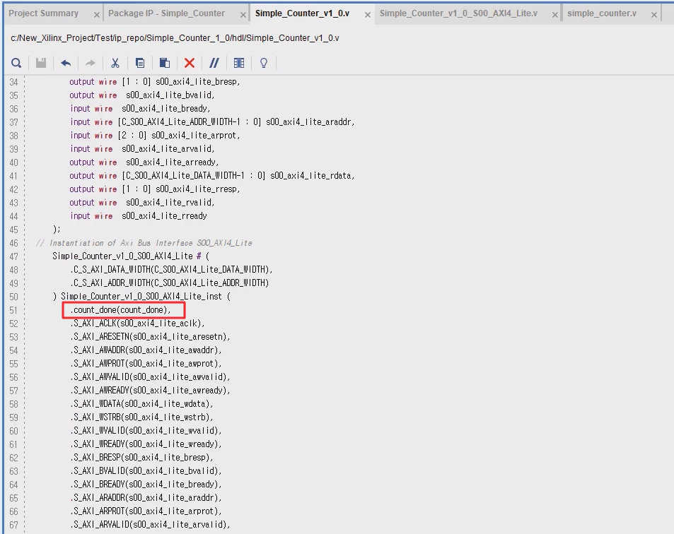This screenshot has width=674, height=534.
Task: Click .S_AXI_BREADY port connection line
Action: pyautogui.click(x=146, y=485)
